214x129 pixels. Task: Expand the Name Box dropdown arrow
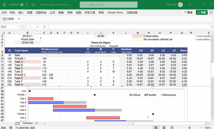[19, 27]
